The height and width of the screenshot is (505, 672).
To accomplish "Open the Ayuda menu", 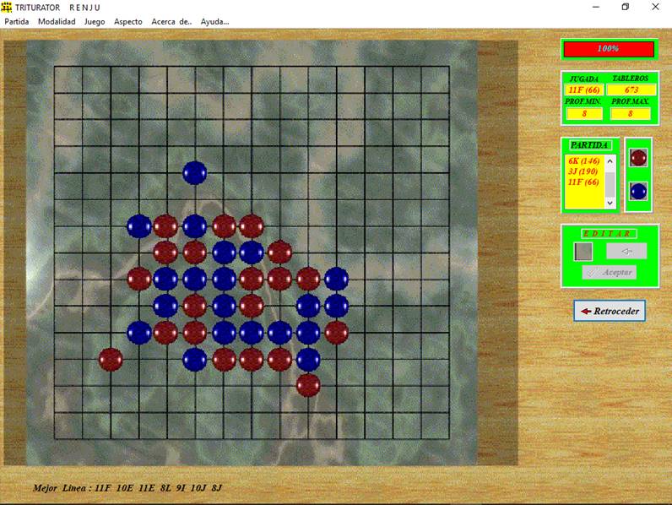I will coord(214,21).
